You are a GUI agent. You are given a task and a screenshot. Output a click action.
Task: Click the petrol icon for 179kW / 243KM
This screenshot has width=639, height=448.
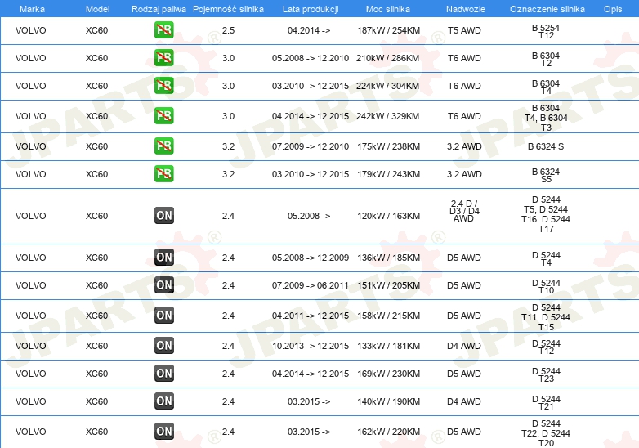(x=163, y=174)
